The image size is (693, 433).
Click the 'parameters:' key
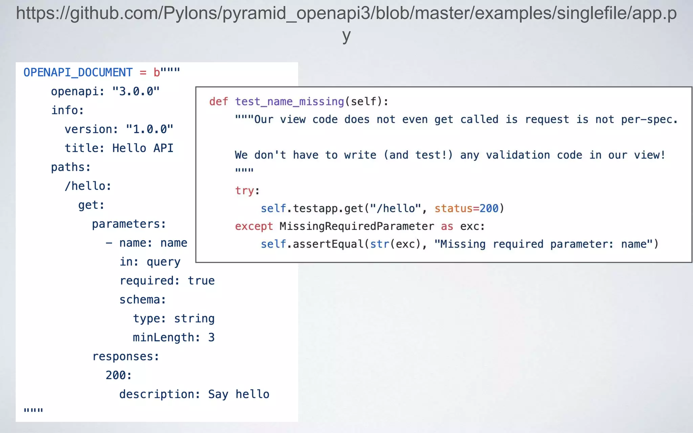[129, 224]
